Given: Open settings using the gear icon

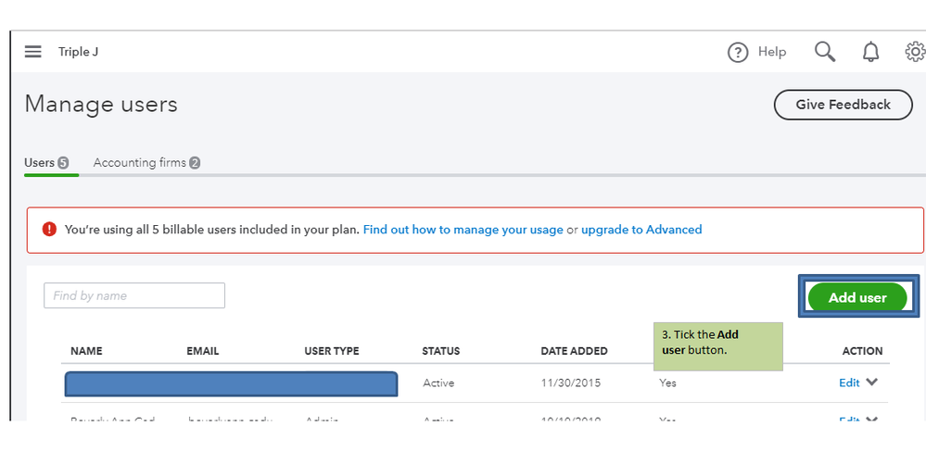Looking at the screenshot, I should coord(915,52).
